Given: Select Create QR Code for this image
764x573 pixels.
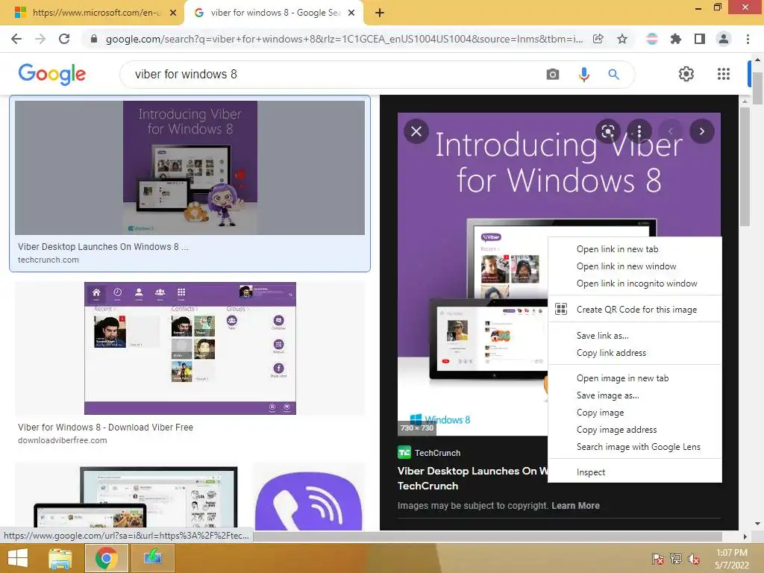Looking at the screenshot, I should (634, 310).
